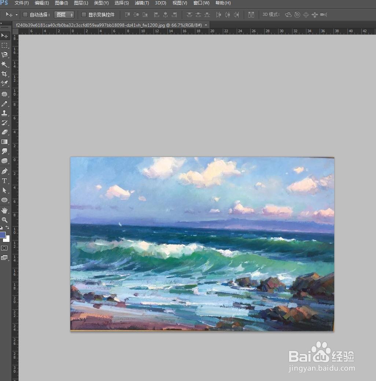The height and width of the screenshot is (381, 376).
Task: Swap foreground and background colors
Action: pyautogui.click(x=8, y=227)
